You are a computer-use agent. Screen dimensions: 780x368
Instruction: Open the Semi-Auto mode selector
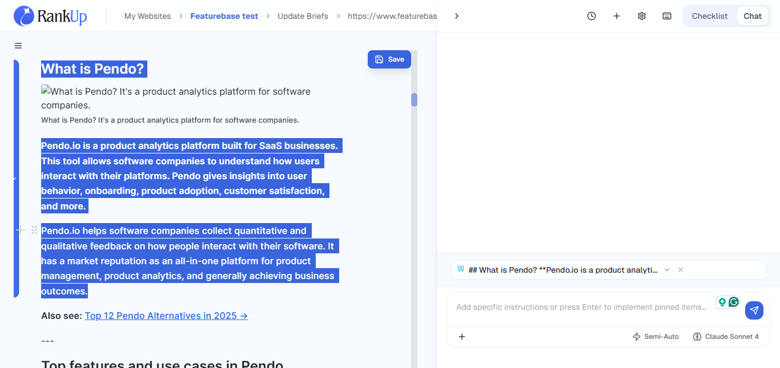656,337
